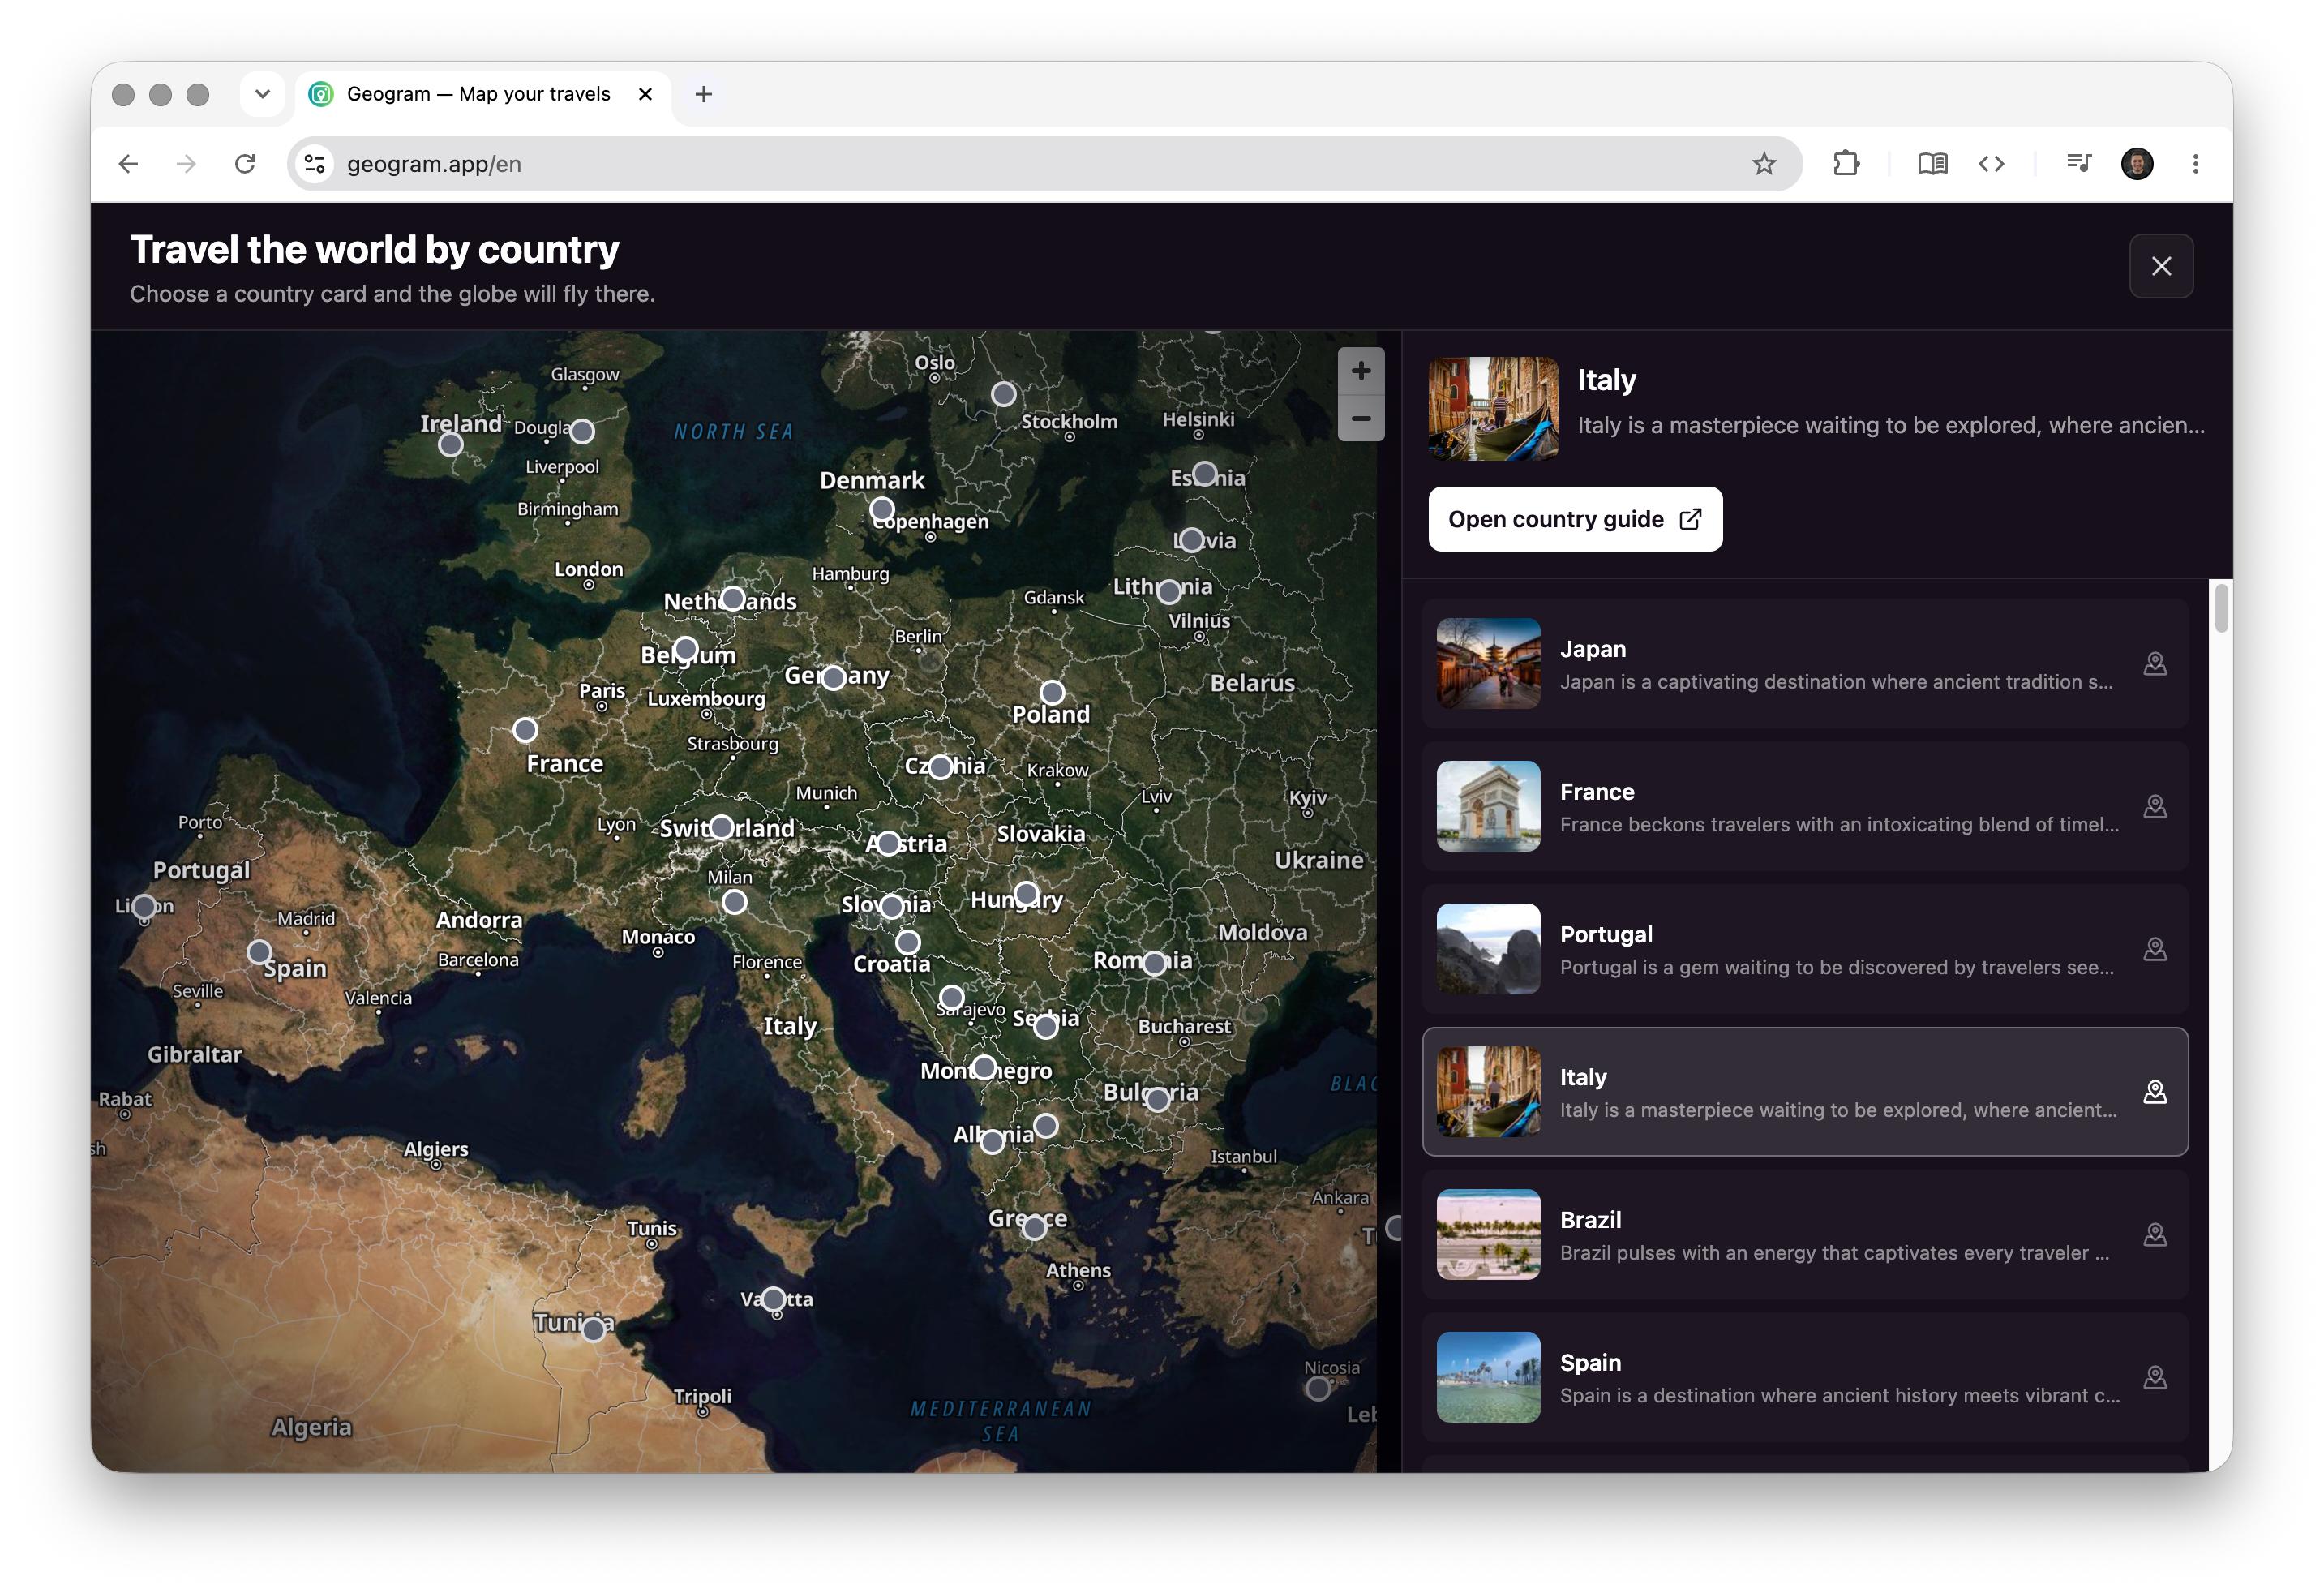Image resolution: width=2324 pixels, height=1593 pixels.
Task: Click the map marker on Poland
Action: click(x=1051, y=692)
